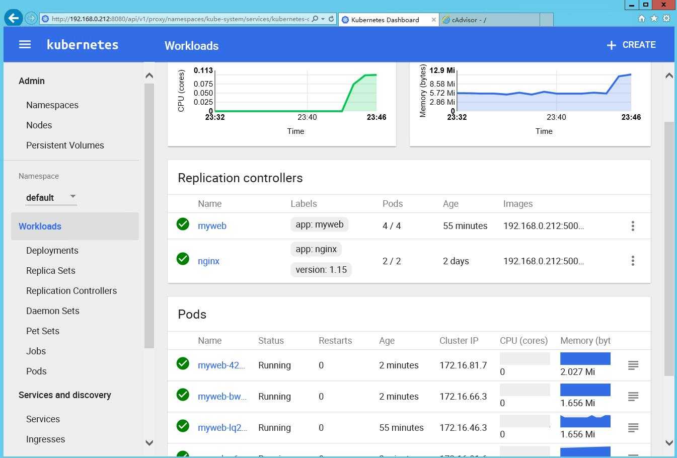Open Persistent Volumes page
The height and width of the screenshot is (458, 677).
pos(65,145)
